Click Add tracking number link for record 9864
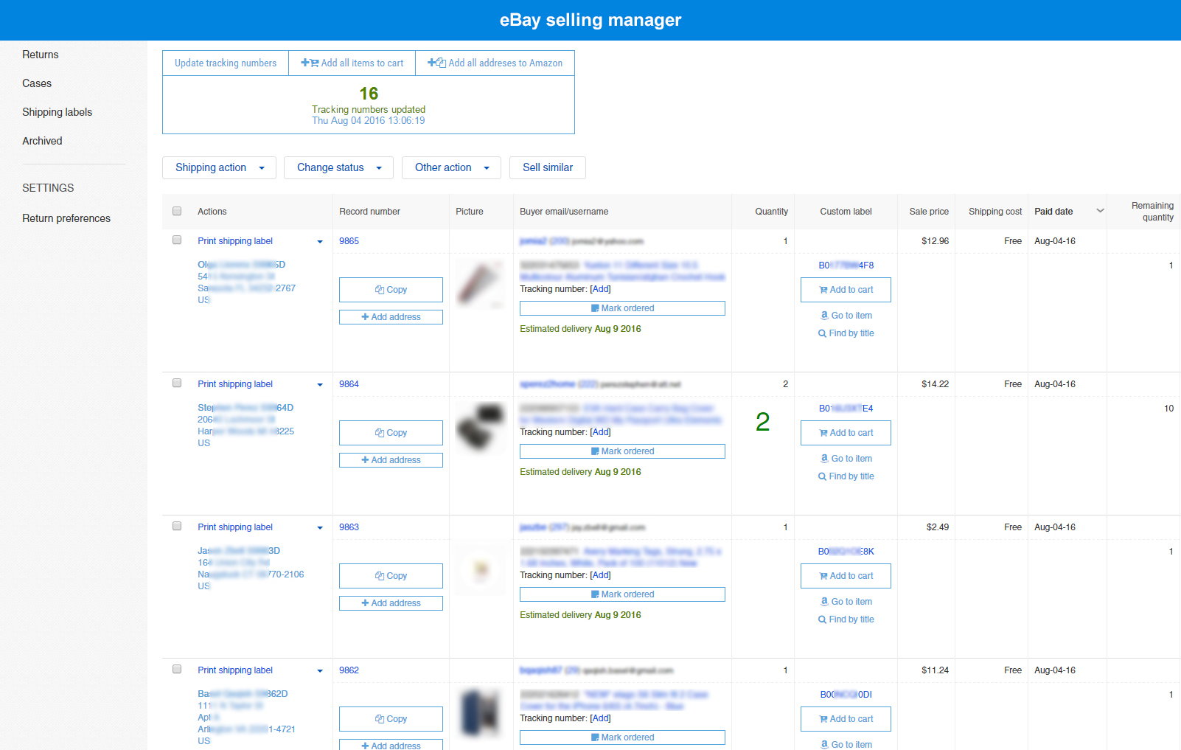 601,432
